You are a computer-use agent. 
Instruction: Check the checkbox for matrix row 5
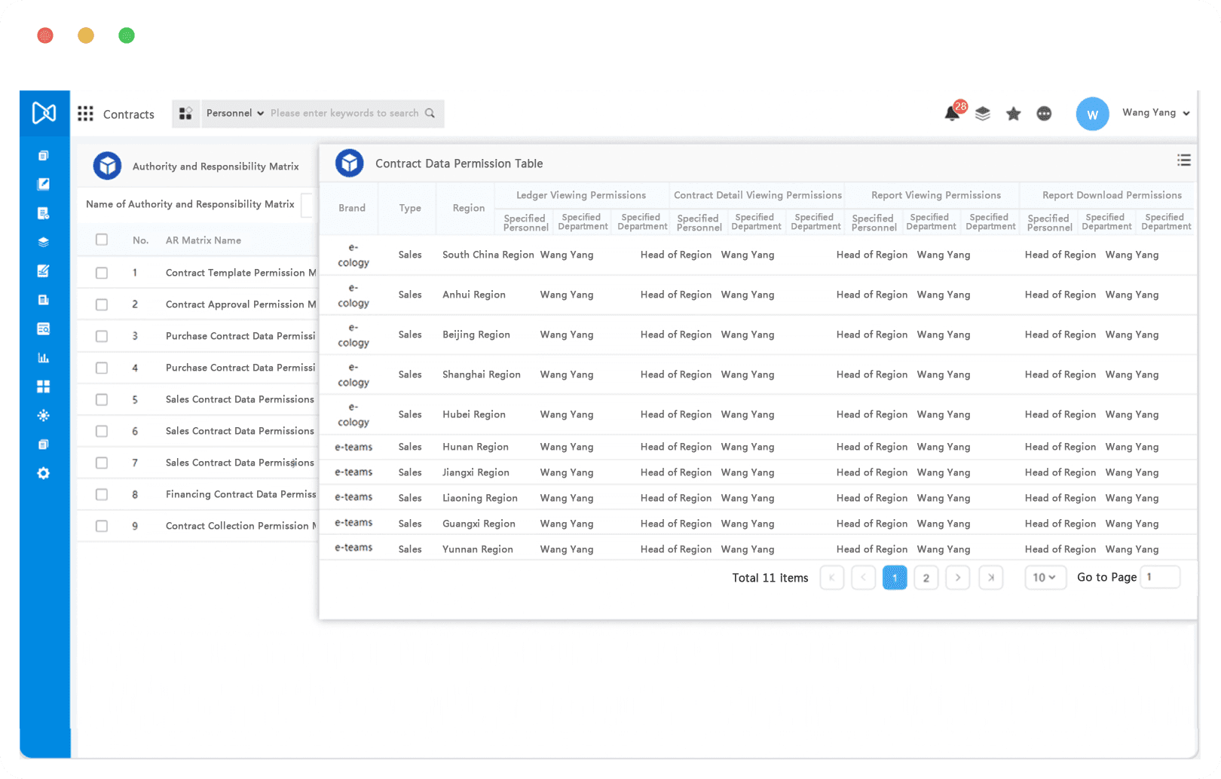(x=102, y=399)
